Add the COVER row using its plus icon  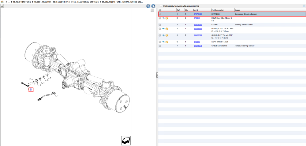click(x=160, y=25)
